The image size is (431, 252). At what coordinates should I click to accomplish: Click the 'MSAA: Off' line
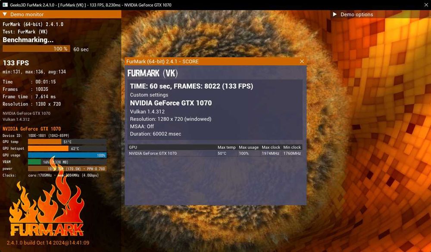point(142,126)
